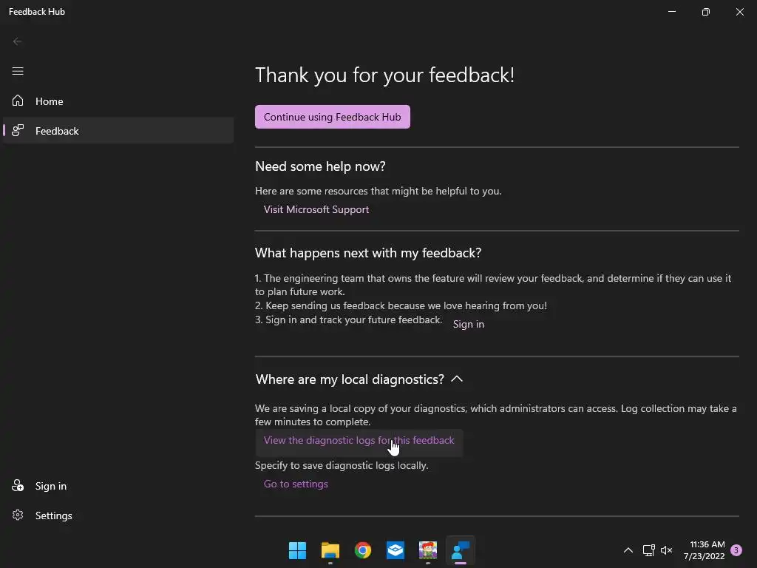The image size is (757, 568).
Task: Open the Visit Microsoft Support link
Action: (x=316, y=209)
